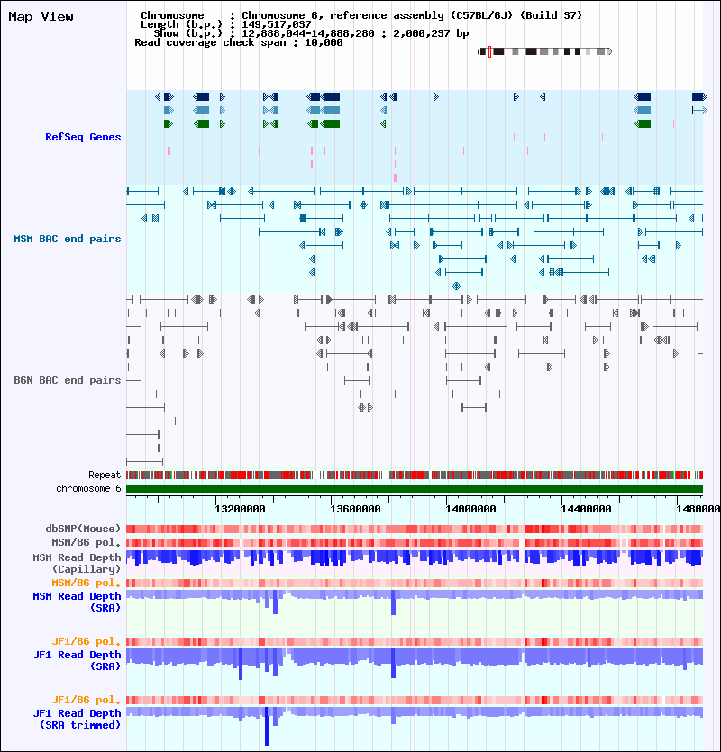Select the chromosome 6 track label

click(x=88, y=488)
